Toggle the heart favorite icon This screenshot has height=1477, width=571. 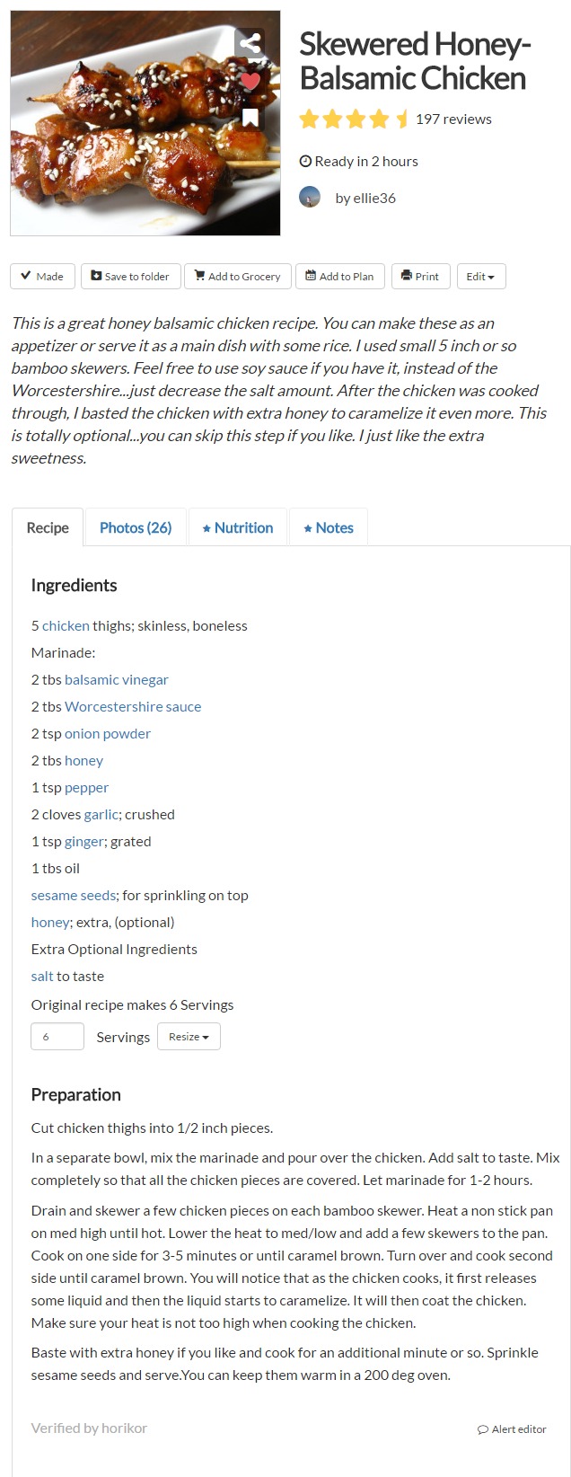point(250,81)
